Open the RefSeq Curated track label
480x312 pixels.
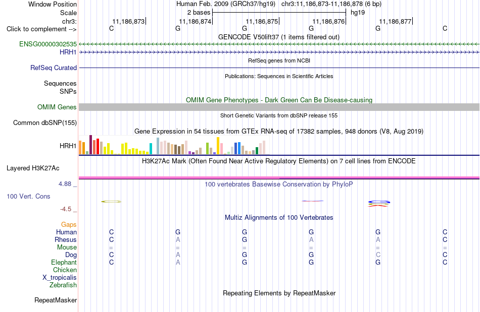[54, 68]
